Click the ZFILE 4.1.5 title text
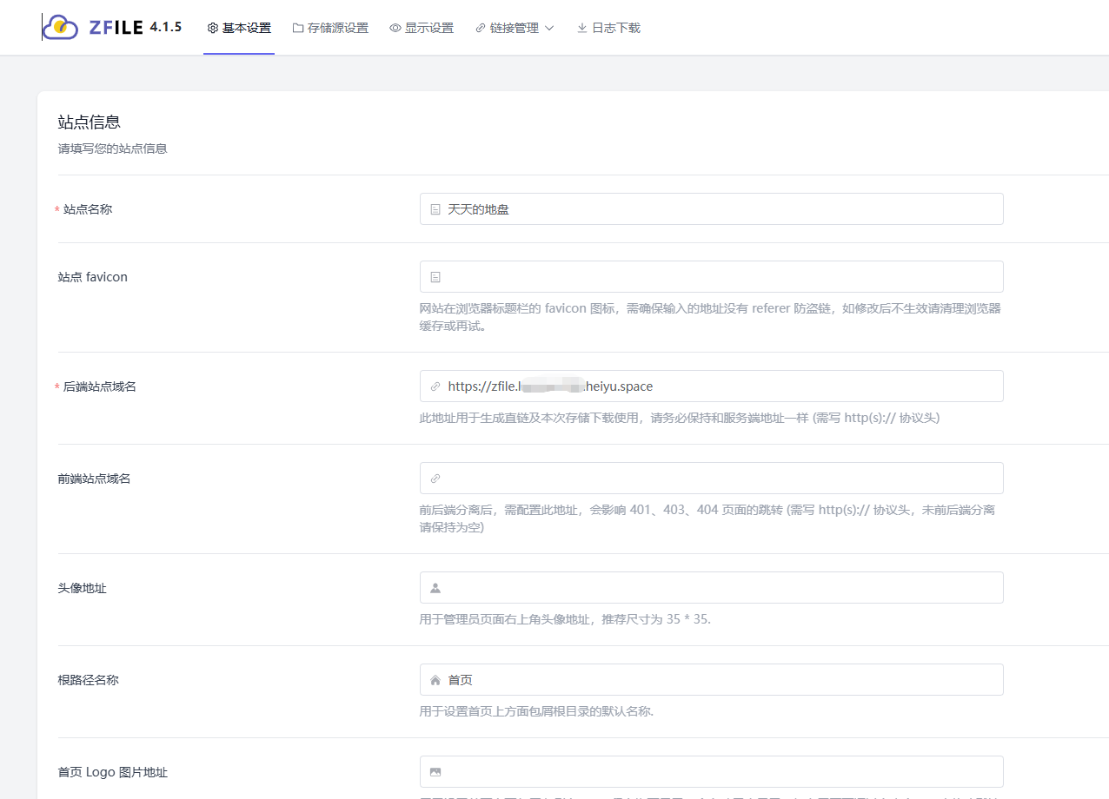1109x799 pixels. pyautogui.click(x=136, y=27)
